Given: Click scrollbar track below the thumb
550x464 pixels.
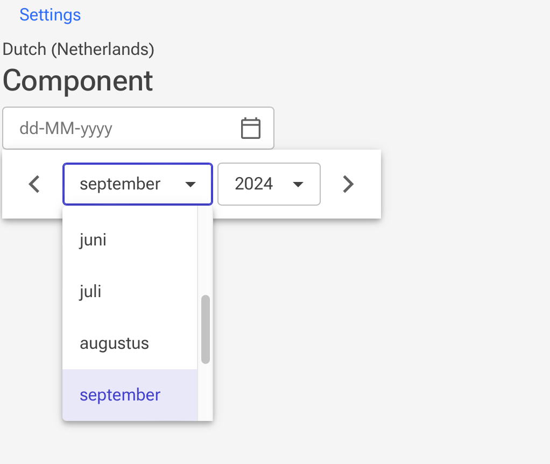Looking at the screenshot, I should 206,392.
